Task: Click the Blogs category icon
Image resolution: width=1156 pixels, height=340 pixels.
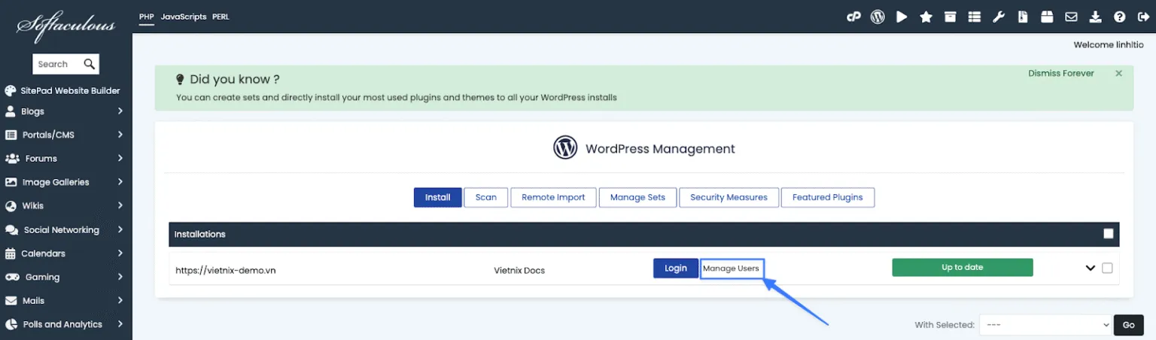Action: (11, 111)
